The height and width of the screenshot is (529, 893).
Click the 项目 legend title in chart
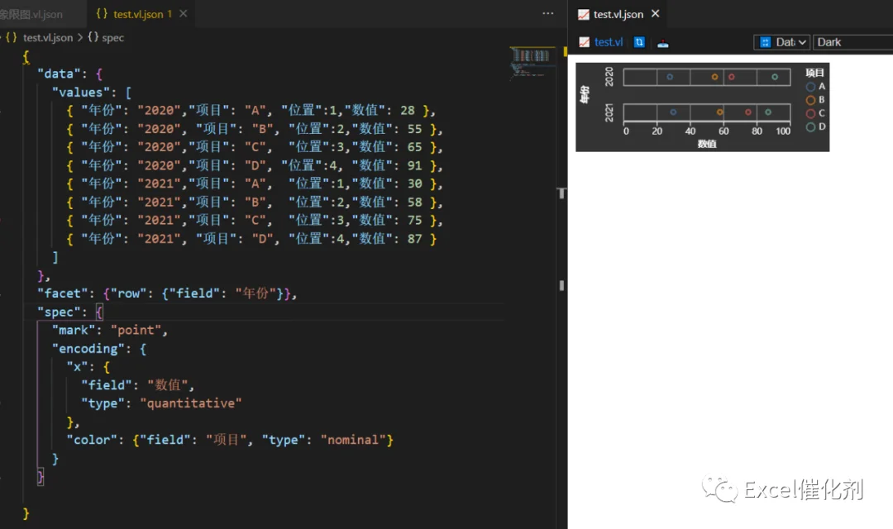tap(814, 73)
